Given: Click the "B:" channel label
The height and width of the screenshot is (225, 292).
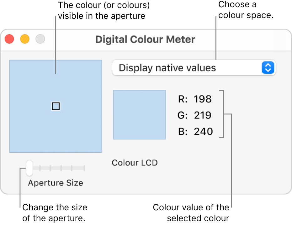Looking at the screenshot, I should 182,131.
